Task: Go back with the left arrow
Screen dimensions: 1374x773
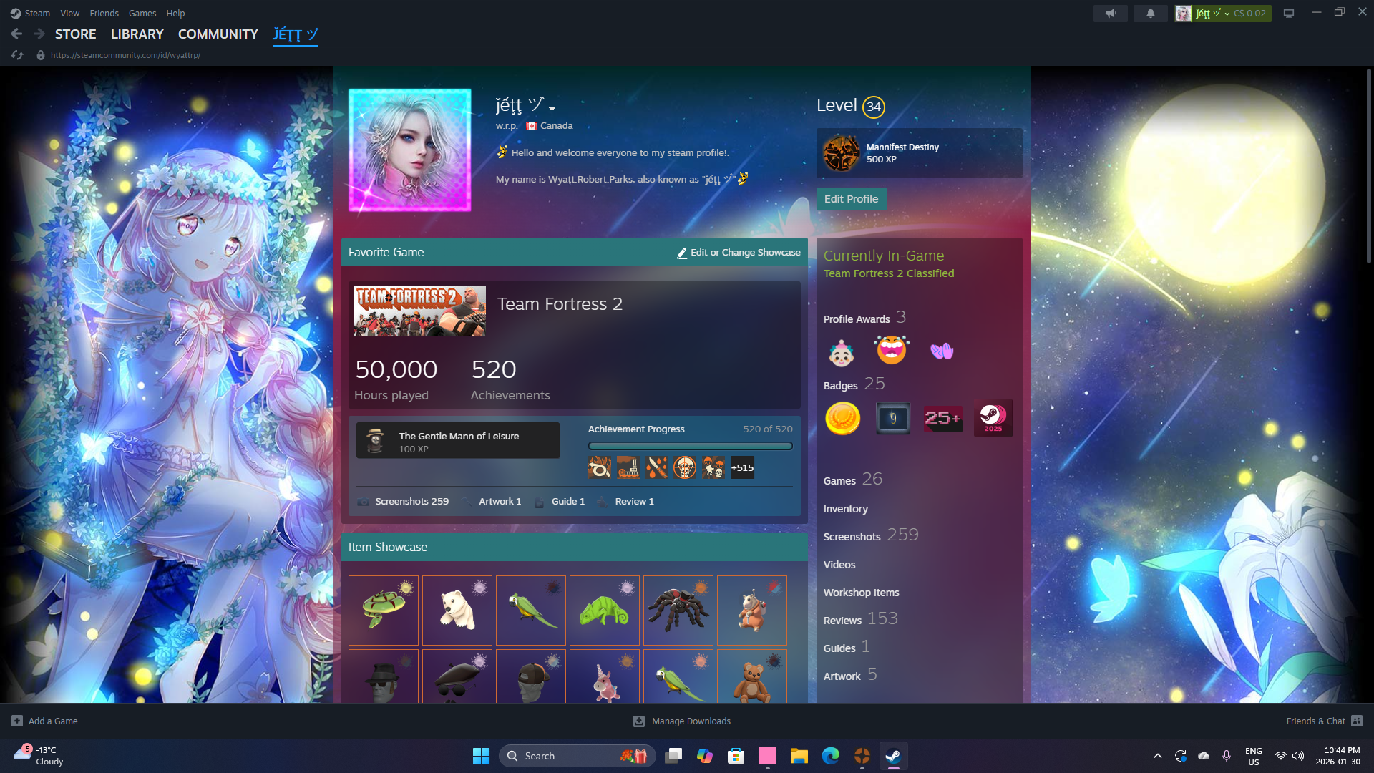Action: click(x=16, y=34)
